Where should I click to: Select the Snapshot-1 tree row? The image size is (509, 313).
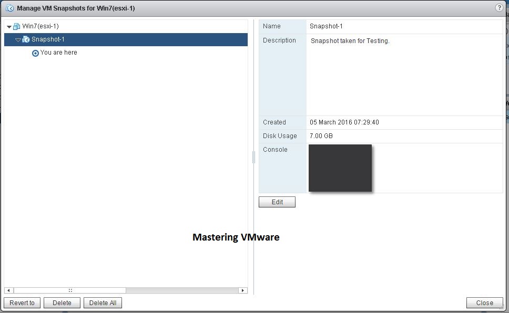(126, 39)
